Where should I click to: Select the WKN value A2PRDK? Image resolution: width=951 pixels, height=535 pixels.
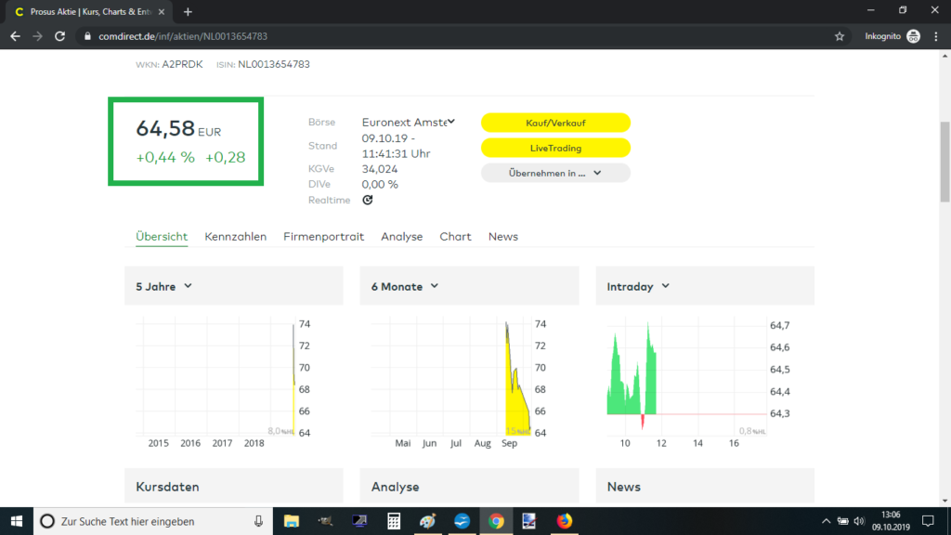pos(182,64)
